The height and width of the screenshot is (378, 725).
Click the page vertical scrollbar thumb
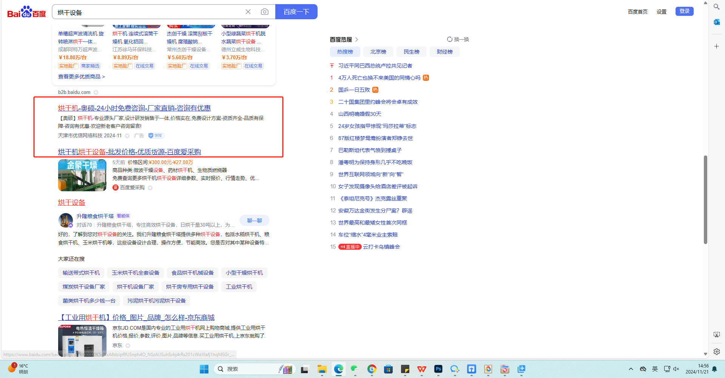click(705, 199)
